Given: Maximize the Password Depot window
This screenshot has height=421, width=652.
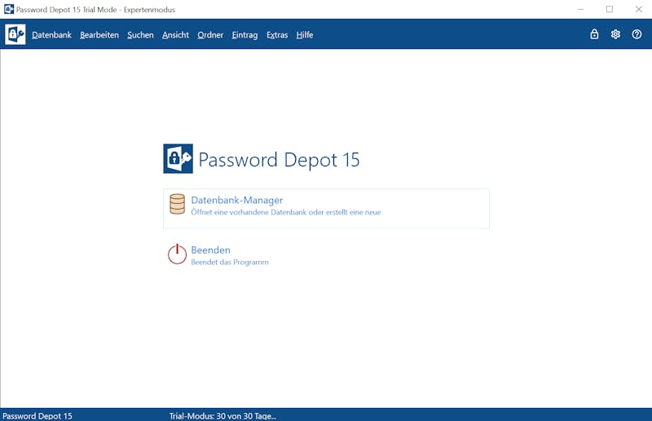Looking at the screenshot, I should tap(610, 9).
